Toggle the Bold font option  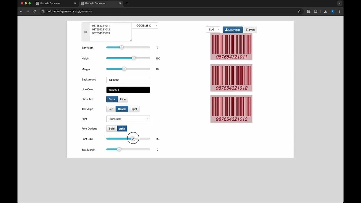[112, 129]
